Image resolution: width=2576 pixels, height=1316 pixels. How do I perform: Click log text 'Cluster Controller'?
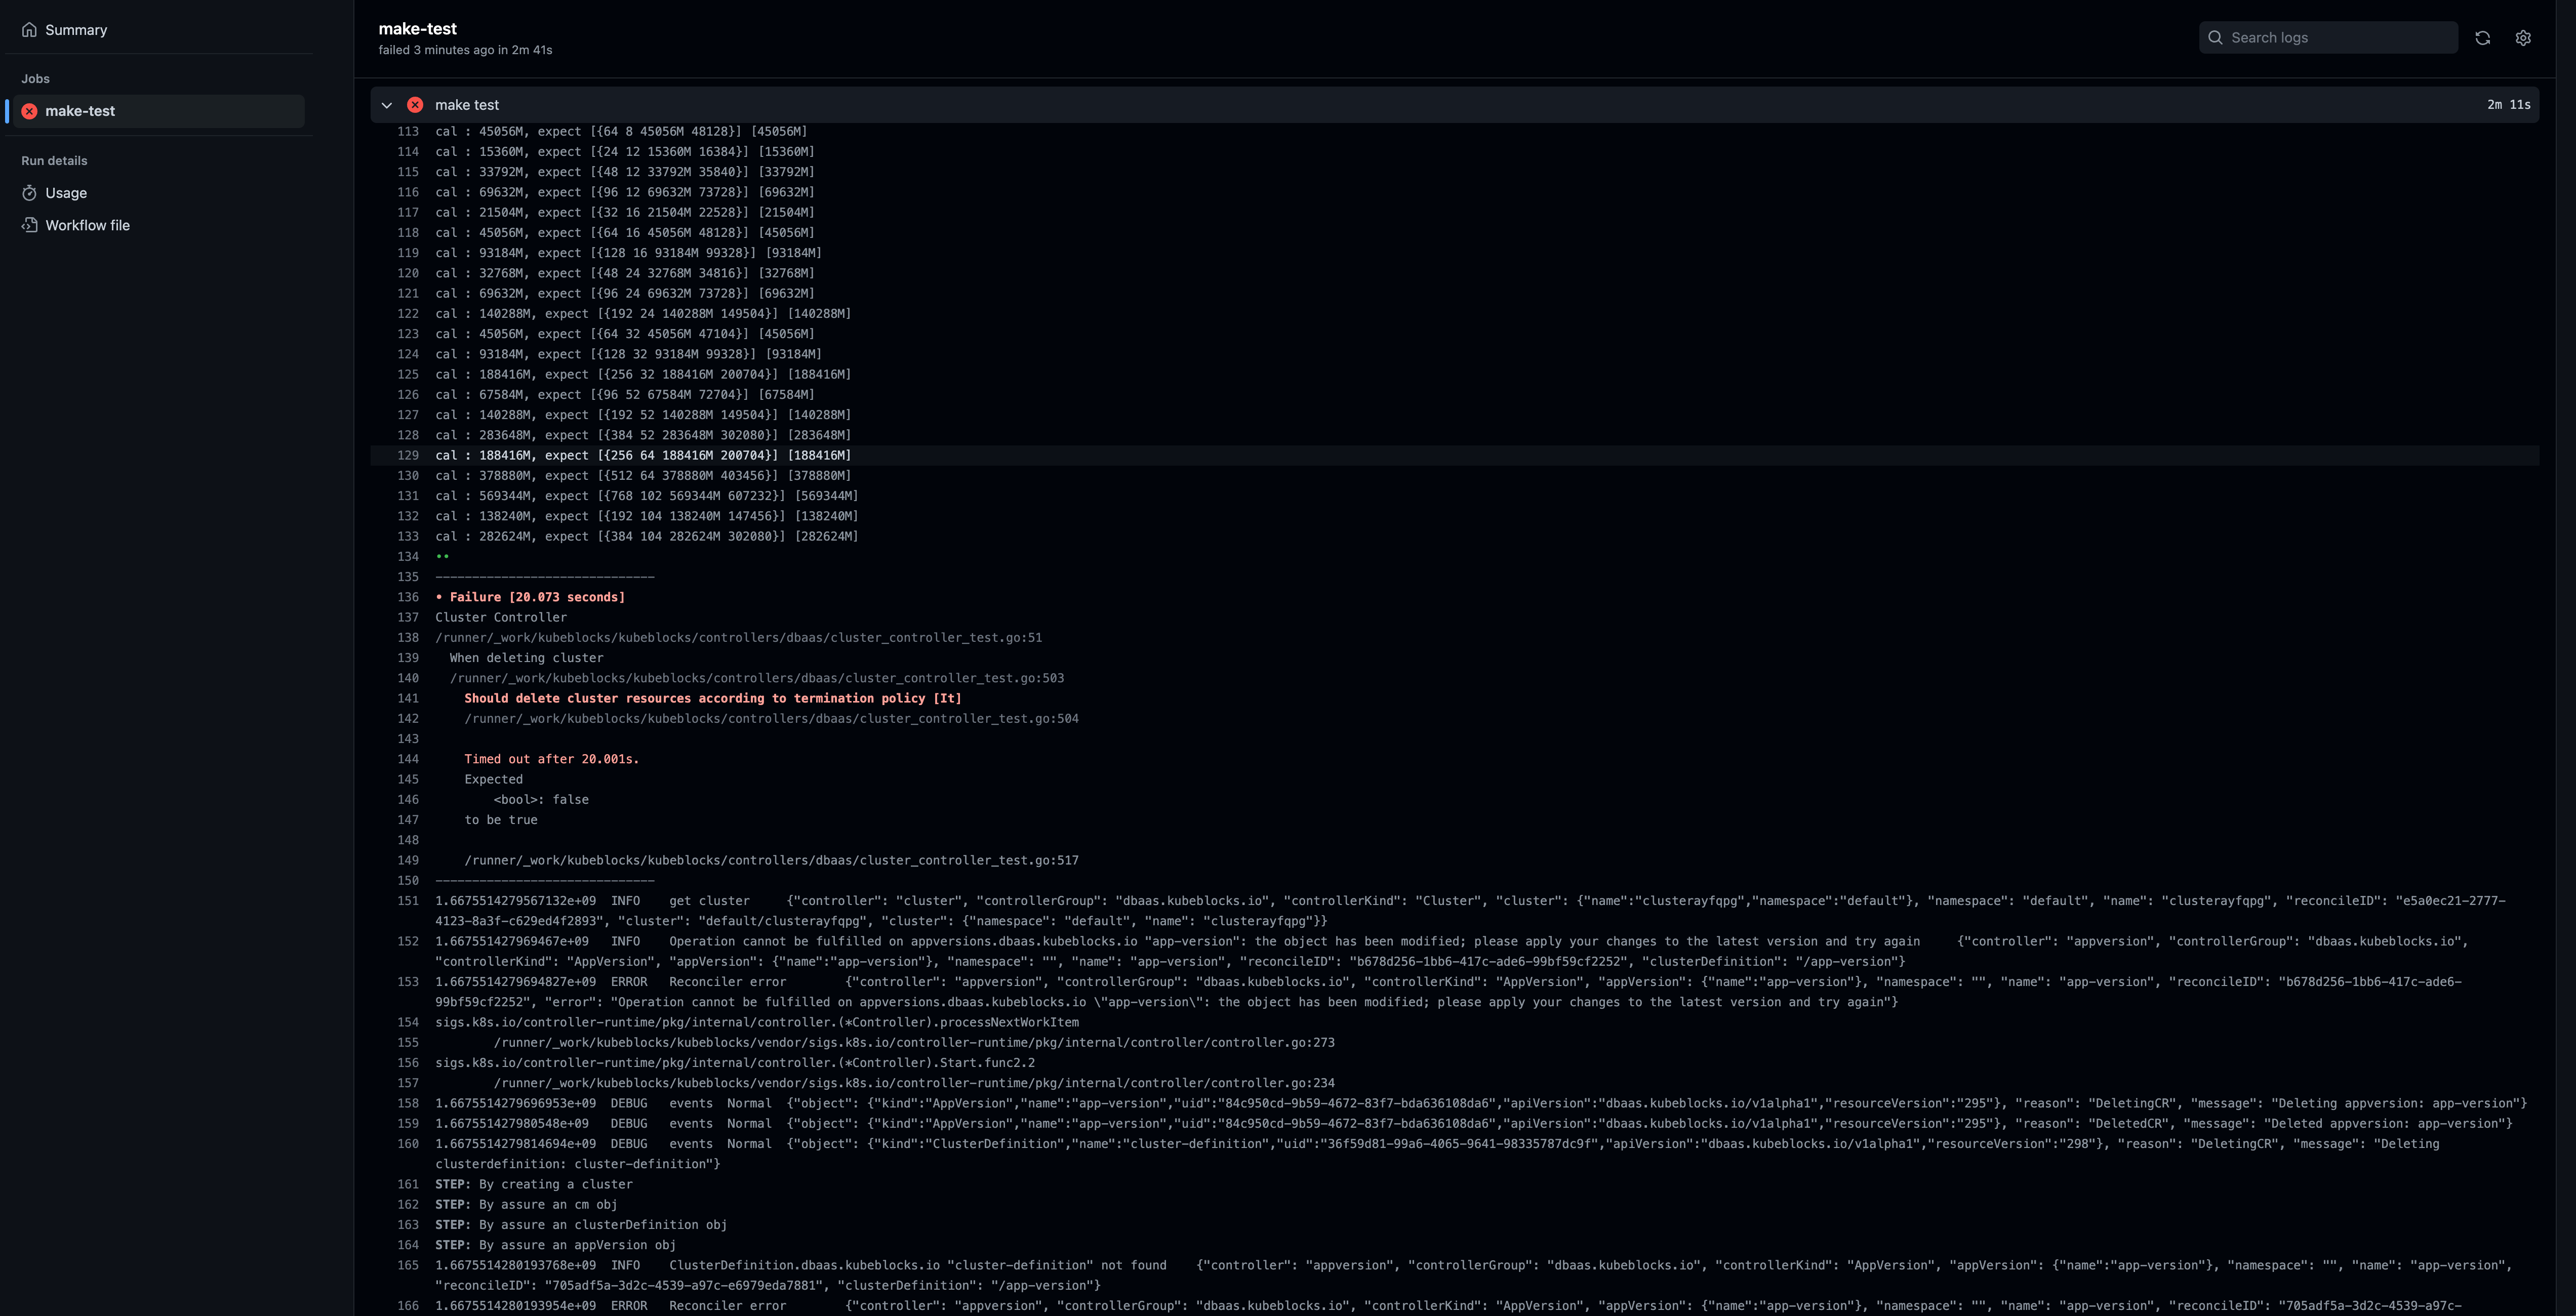click(501, 617)
